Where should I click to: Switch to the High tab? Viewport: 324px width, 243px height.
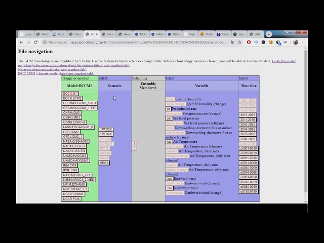pyautogui.click(x=190, y=34)
